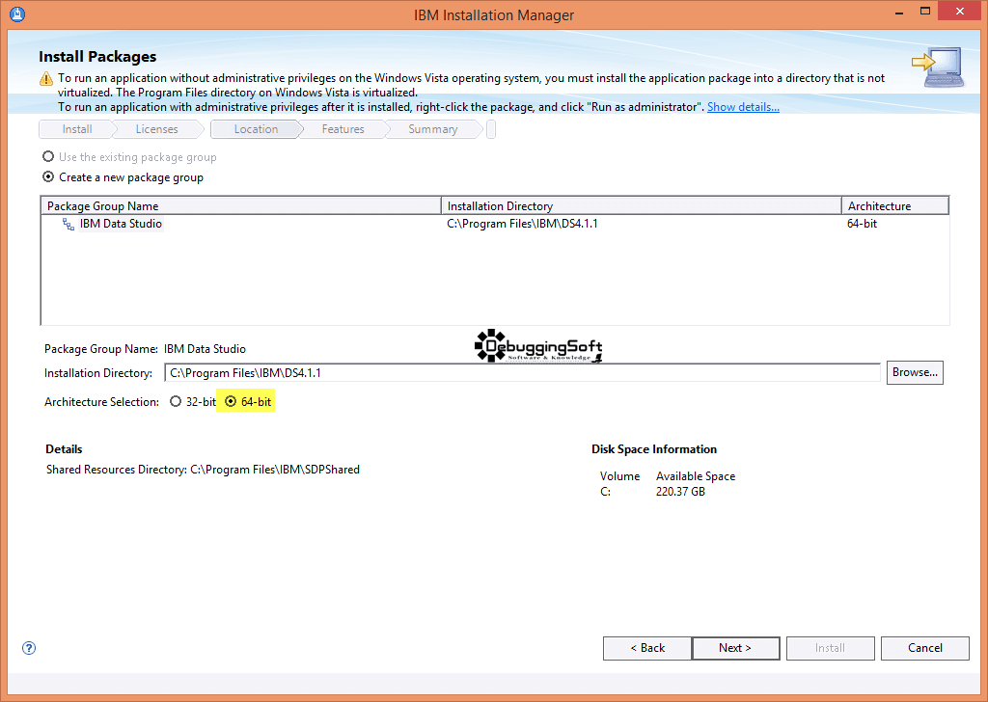Viewport: 988px width, 702px height.
Task: Open help with the question mark icon
Action: tap(29, 648)
